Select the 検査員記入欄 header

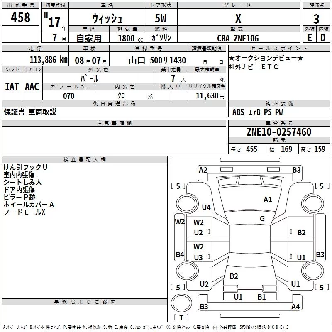click(85, 160)
